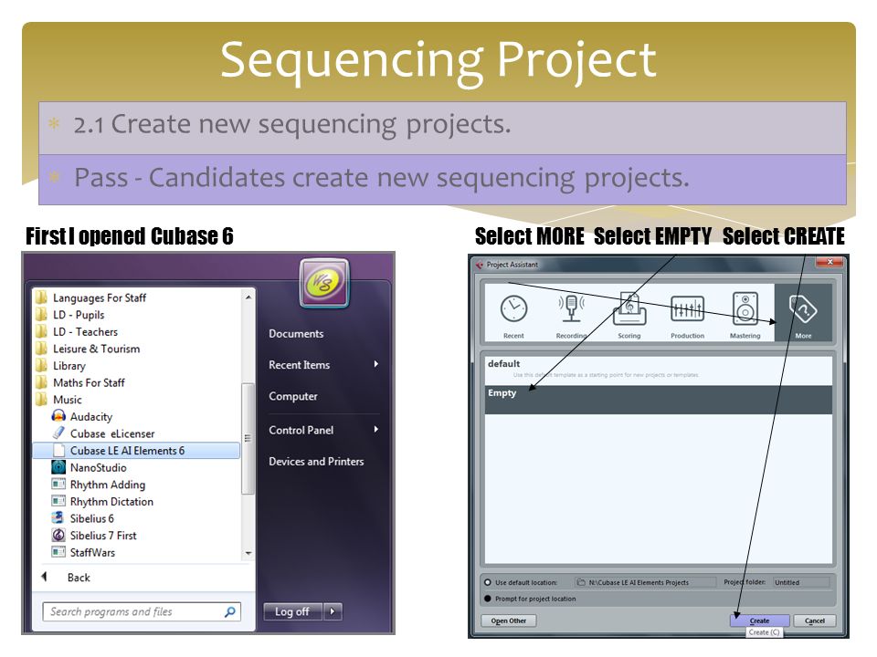Screen dimensions: 877x657
Task: Click the Log off button
Action: (292, 611)
